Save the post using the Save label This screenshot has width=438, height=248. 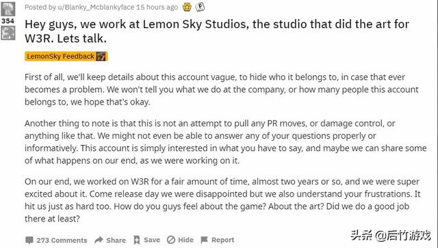pyautogui.click(x=152, y=240)
